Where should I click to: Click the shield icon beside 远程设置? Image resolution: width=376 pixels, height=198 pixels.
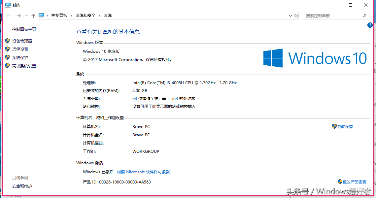(8, 49)
